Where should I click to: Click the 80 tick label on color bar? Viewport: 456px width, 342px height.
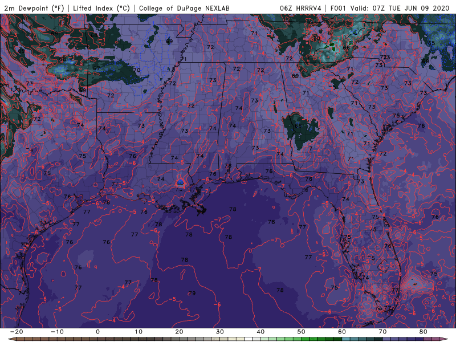click(x=424, y=332)
